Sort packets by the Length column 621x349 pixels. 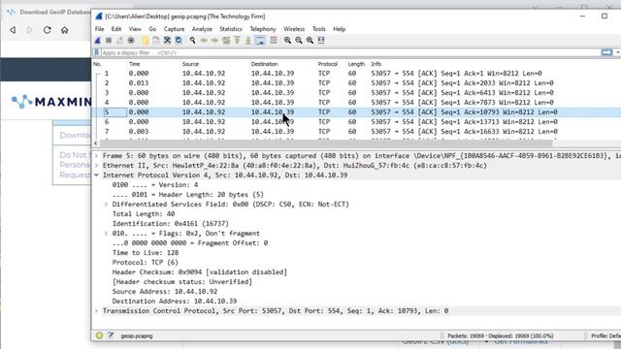pyautogui.click(x=356, y=64)
